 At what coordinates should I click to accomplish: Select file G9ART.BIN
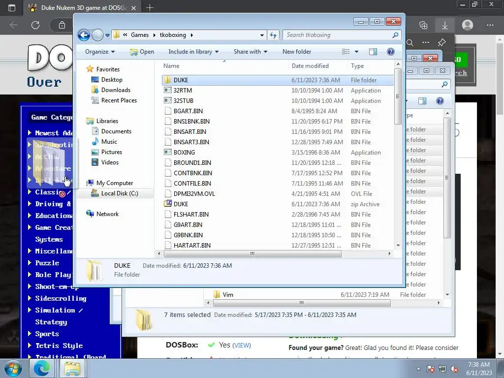tap(188, 224)
